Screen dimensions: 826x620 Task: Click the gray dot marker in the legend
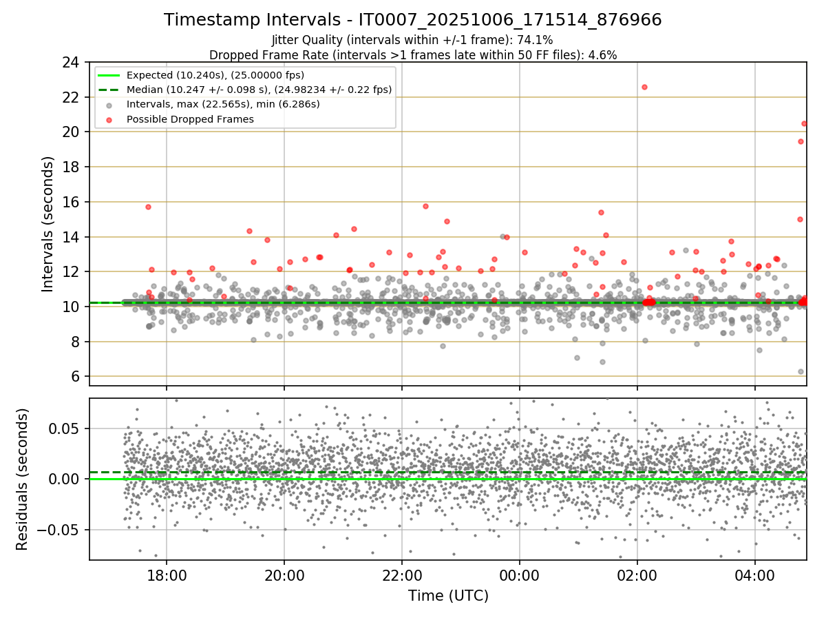pos(110,105)
